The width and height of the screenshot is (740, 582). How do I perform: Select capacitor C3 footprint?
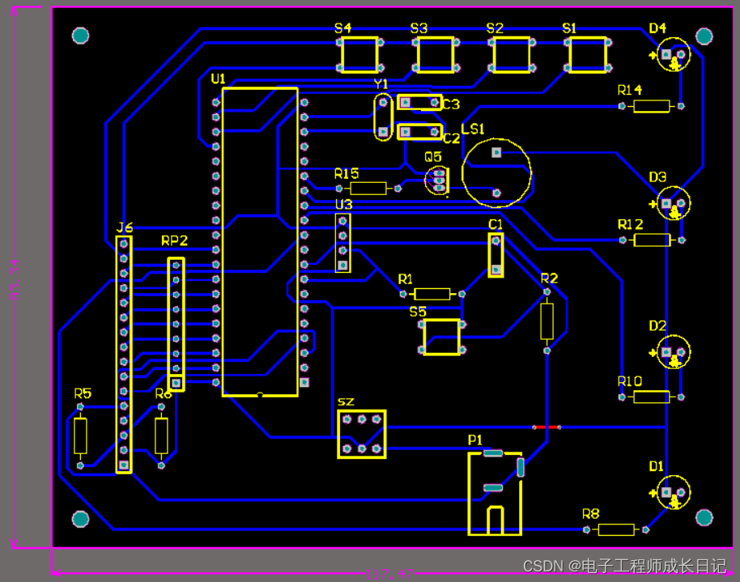tap(419, 103)
